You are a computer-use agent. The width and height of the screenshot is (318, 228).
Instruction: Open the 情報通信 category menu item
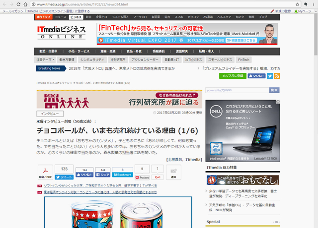tap(158, 51)
